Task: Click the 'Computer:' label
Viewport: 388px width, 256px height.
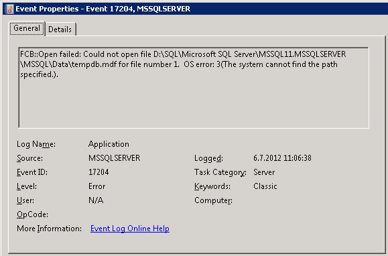Action: point(213,200)
